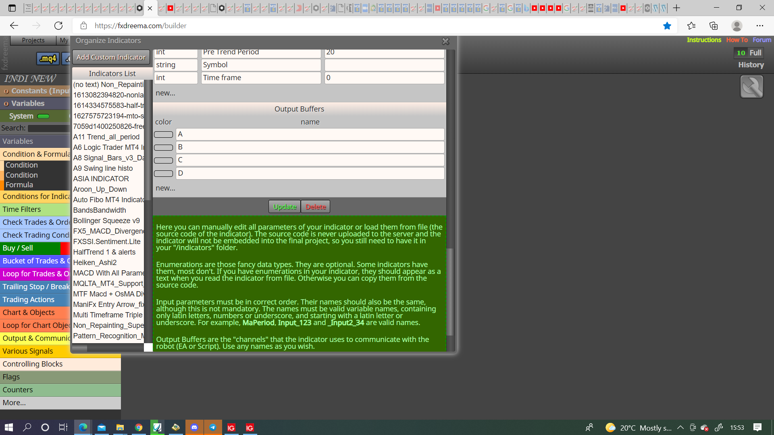This screenshot has width=774, height=435.
Task: Toggle the System green switch
Action: [43, 116]
